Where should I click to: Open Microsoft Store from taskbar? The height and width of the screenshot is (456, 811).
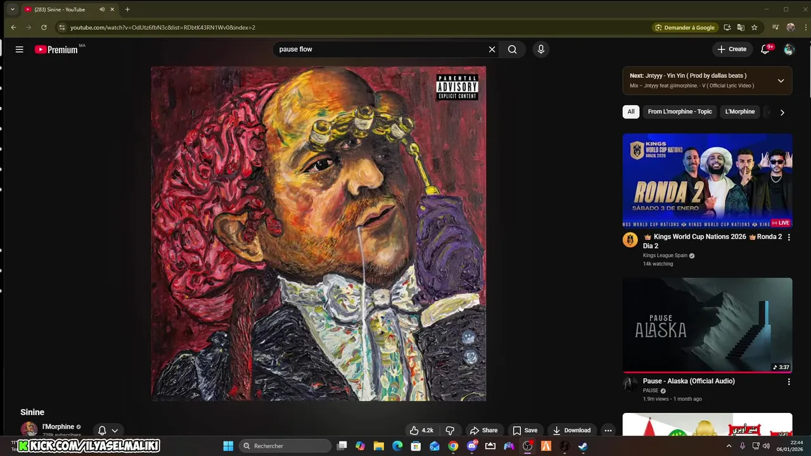click(x=416, y=446)
